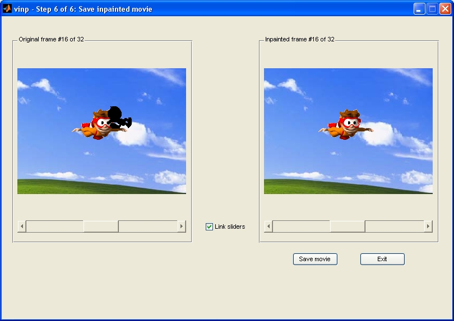Click the 'Inpainted frame #16 of 32' label
This screenshot has height=321, width=454.
tap(300, 39)
